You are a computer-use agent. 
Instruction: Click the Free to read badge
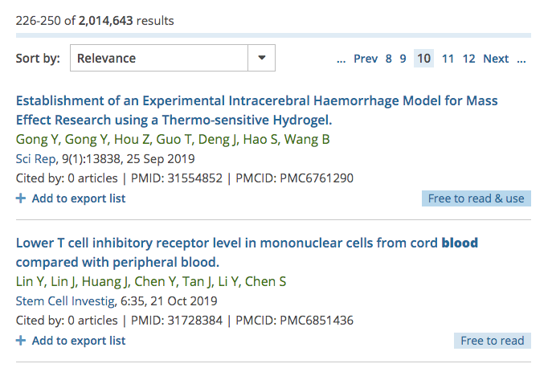(x=492, y=341)
